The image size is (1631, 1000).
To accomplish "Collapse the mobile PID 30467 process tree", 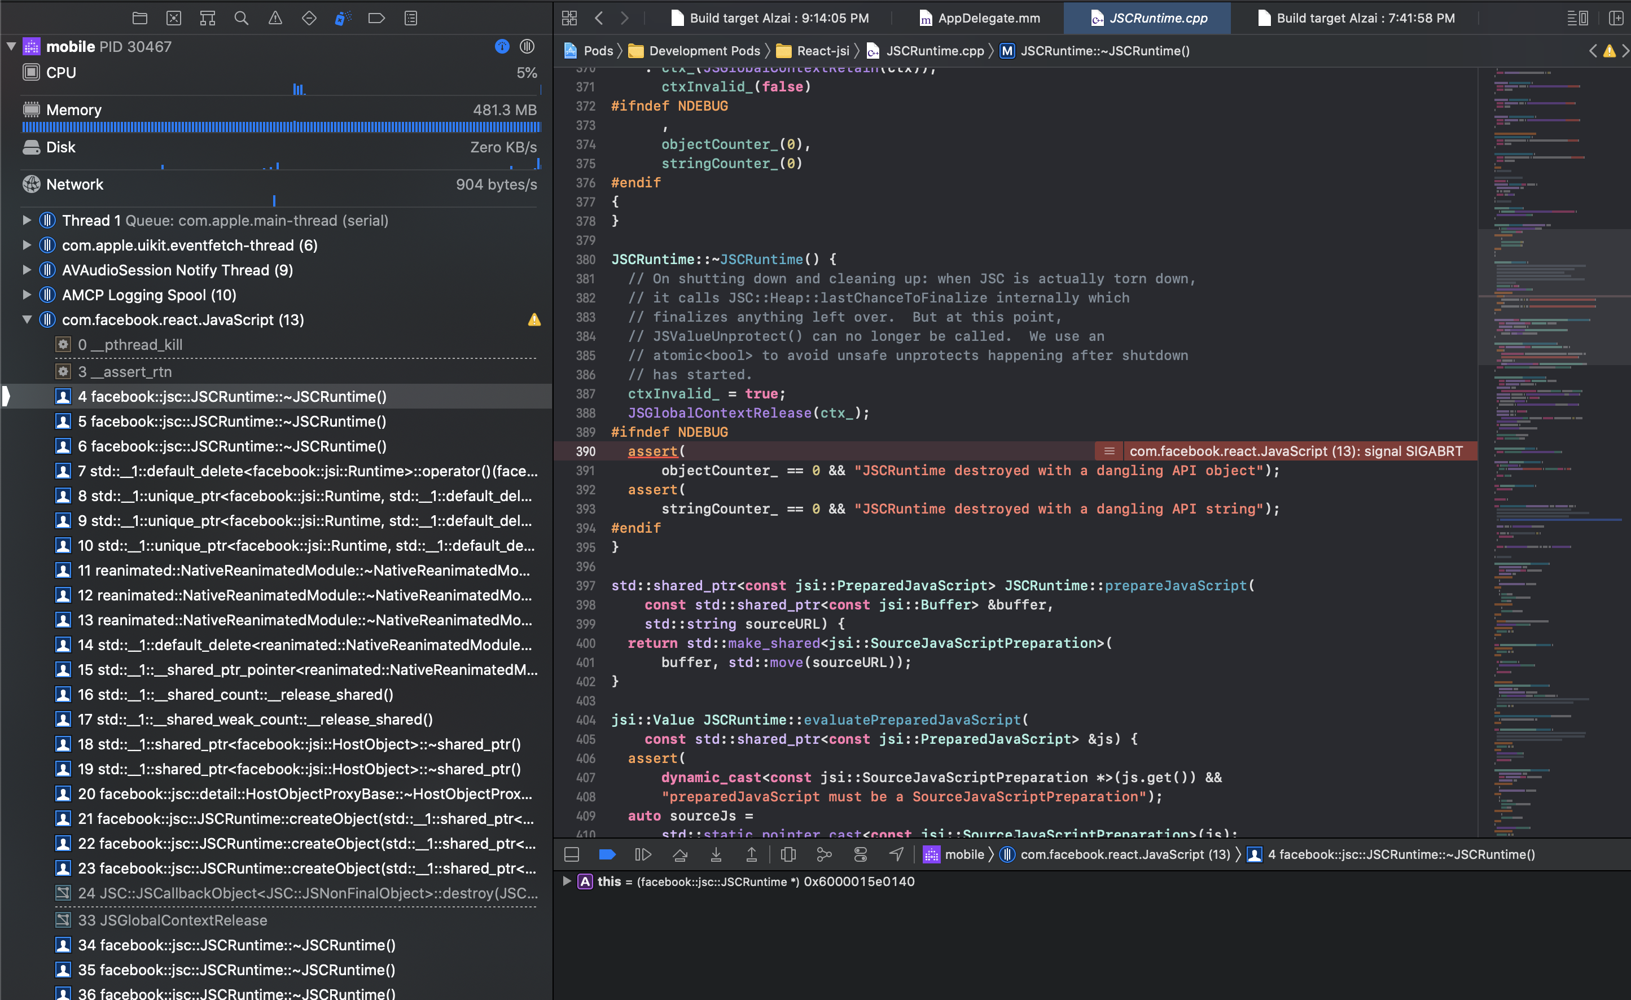I will pos(11,46).
